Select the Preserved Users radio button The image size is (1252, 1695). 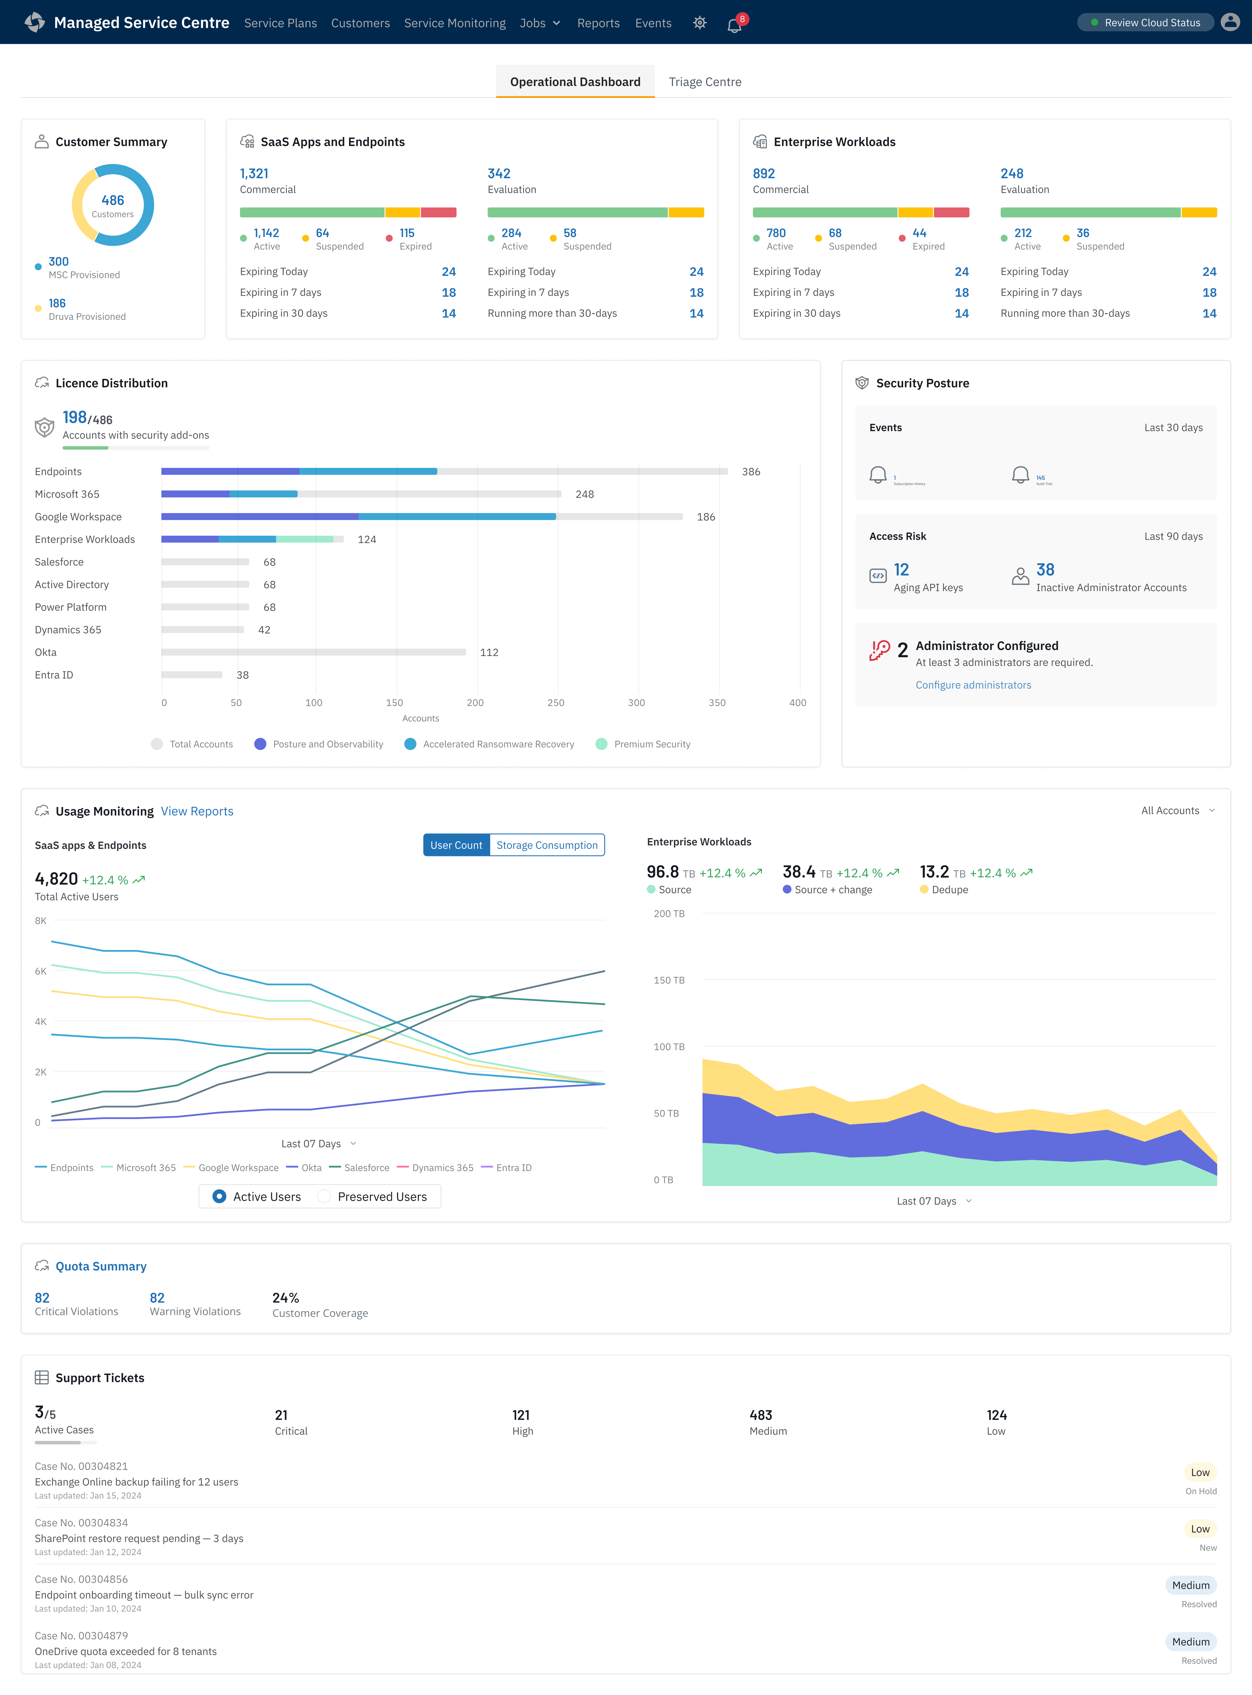[324, 1196]
